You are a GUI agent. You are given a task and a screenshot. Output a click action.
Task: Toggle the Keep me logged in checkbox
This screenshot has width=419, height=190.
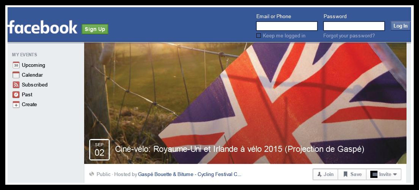(x=259, y=36)
